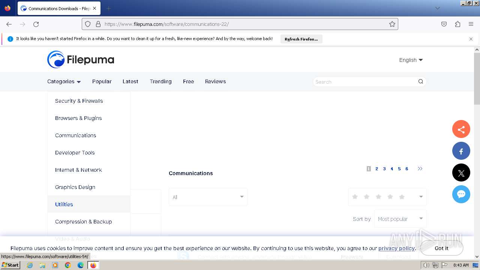Open the privacy policy link
Viewport: 480px width, 270px height.
tap(396, 248)
